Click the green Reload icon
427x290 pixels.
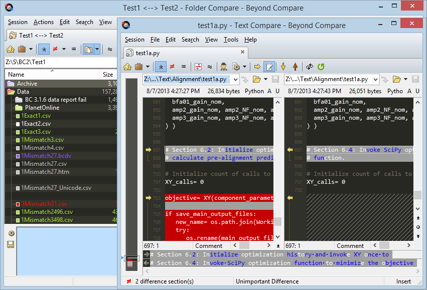(x=321, y=67)
